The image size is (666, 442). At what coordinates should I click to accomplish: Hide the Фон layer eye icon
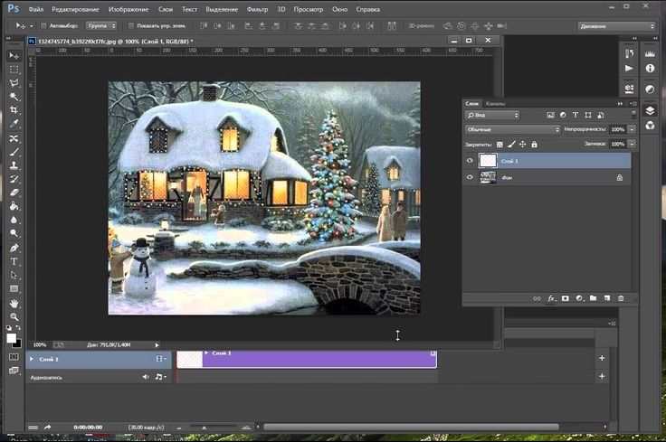tap(470, 177)
